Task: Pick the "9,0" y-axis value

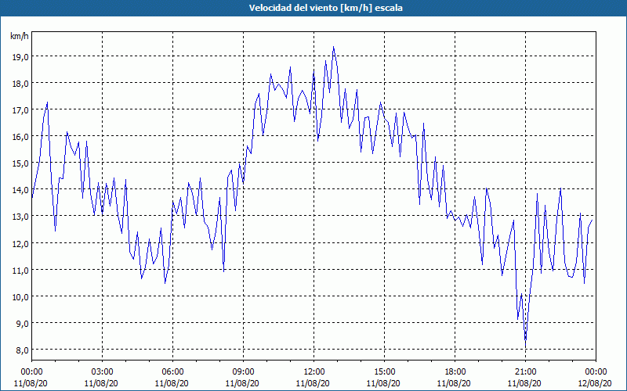Action: pos(22,324)
